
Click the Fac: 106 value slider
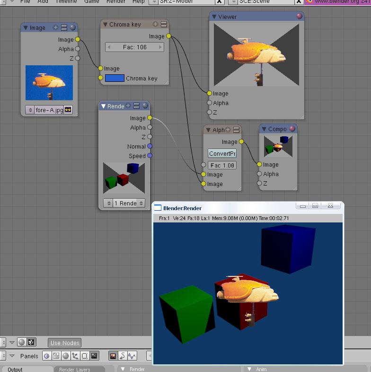[x=134, y=47]
